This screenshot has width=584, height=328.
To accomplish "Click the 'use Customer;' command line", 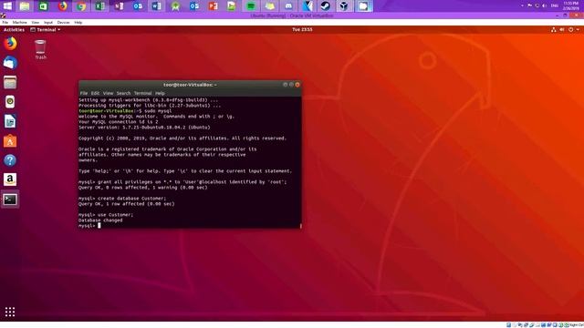I will 106,215.
